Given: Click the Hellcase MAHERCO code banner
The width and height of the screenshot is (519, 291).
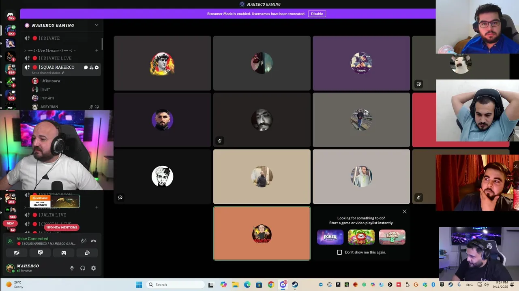Looking at the screenshot, I should 55,201.
